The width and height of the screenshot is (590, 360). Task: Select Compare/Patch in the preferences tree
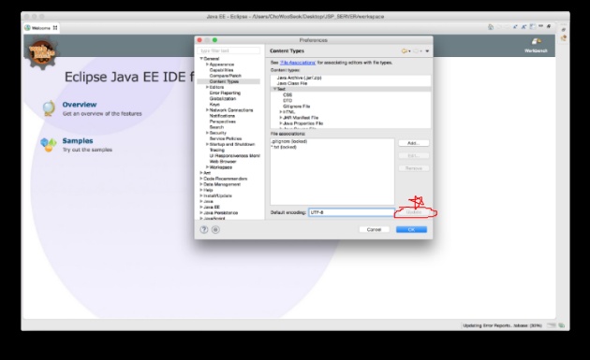(225, 76)
